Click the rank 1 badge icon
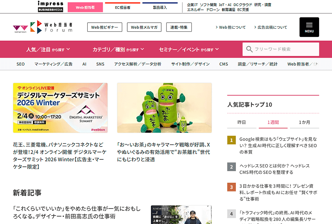 pos(231,140)
